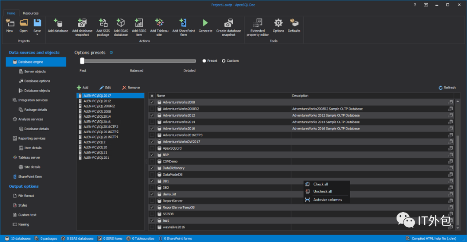The width and height of the screenshot is (467, 242).
Task: Switch to the Resources tab
Action: coord(31,13)
